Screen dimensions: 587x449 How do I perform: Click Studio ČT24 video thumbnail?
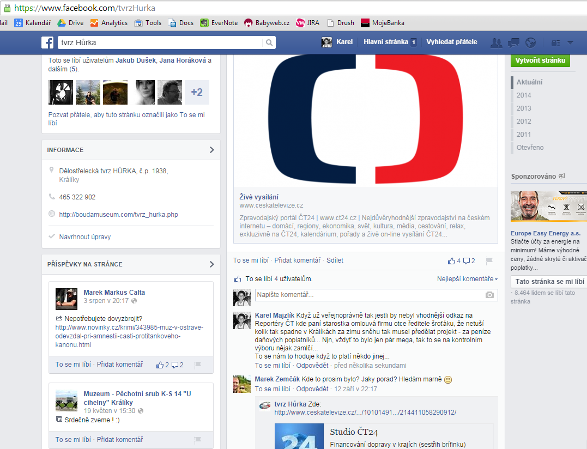pyautogui.click(x=299, y=436)
